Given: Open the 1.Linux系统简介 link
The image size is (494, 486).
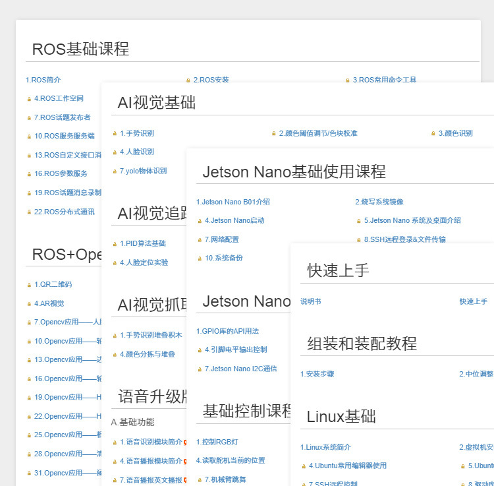Looking at the screenshot, I should tap(325, 447).
